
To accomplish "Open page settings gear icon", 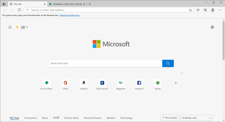I will pos(212,27).
